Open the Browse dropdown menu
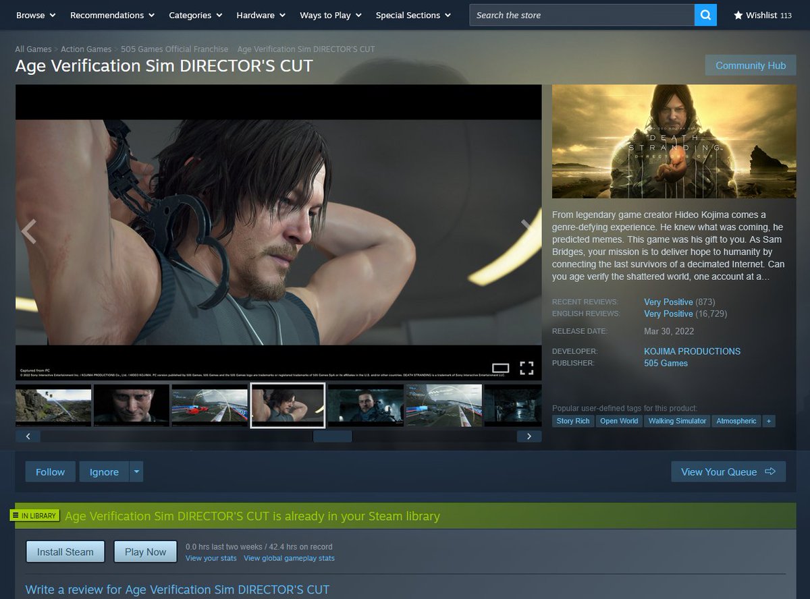The width and height of the screenshot is (810, 599). (36, 15)
